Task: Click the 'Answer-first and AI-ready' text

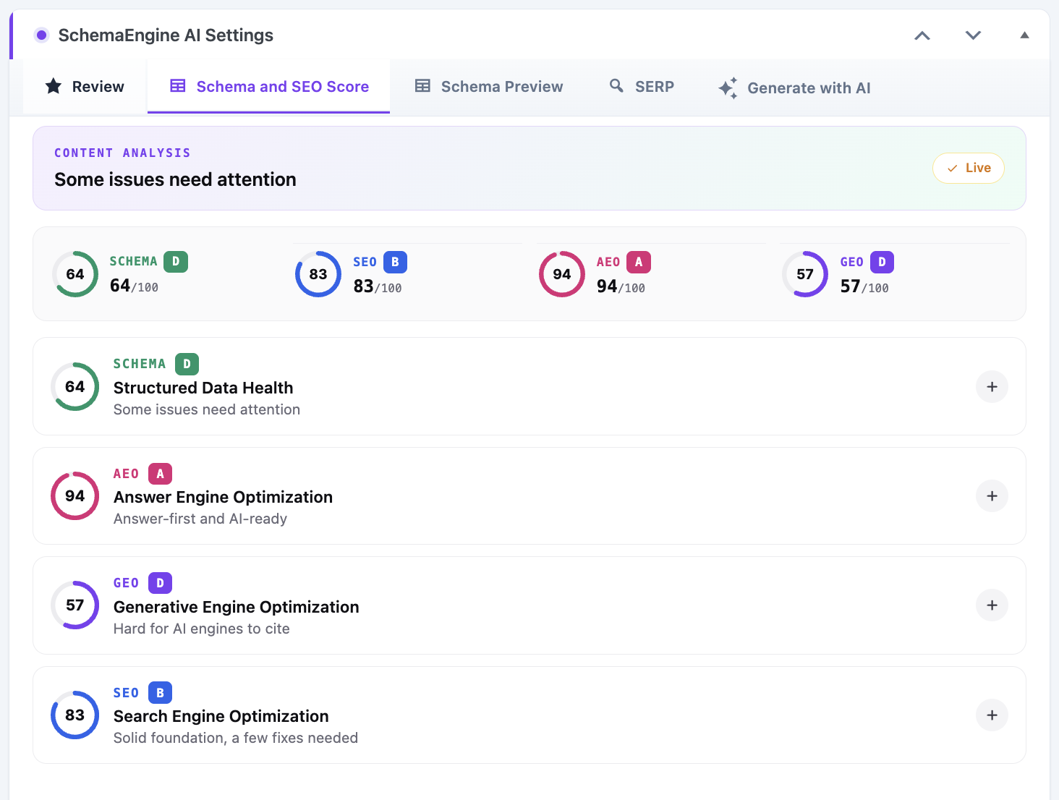Action: 200,519
